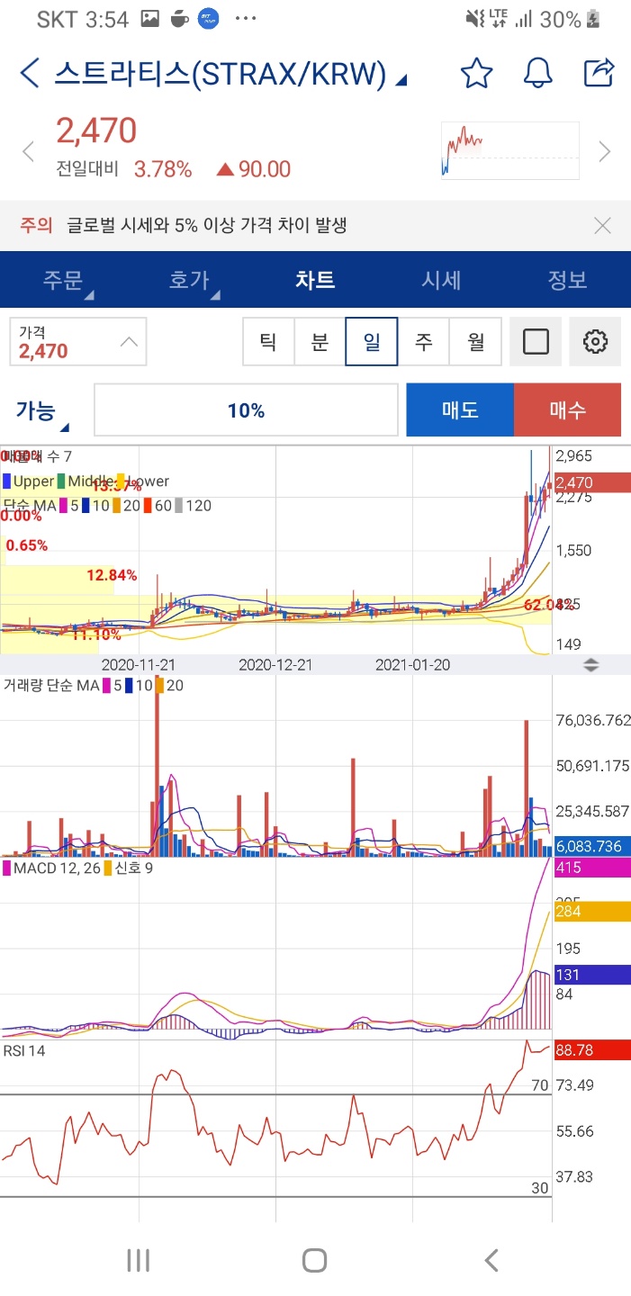Tap the 신호 9 legend color swatch
This screenshot has width=631, height=1296.
pos(108,868)
